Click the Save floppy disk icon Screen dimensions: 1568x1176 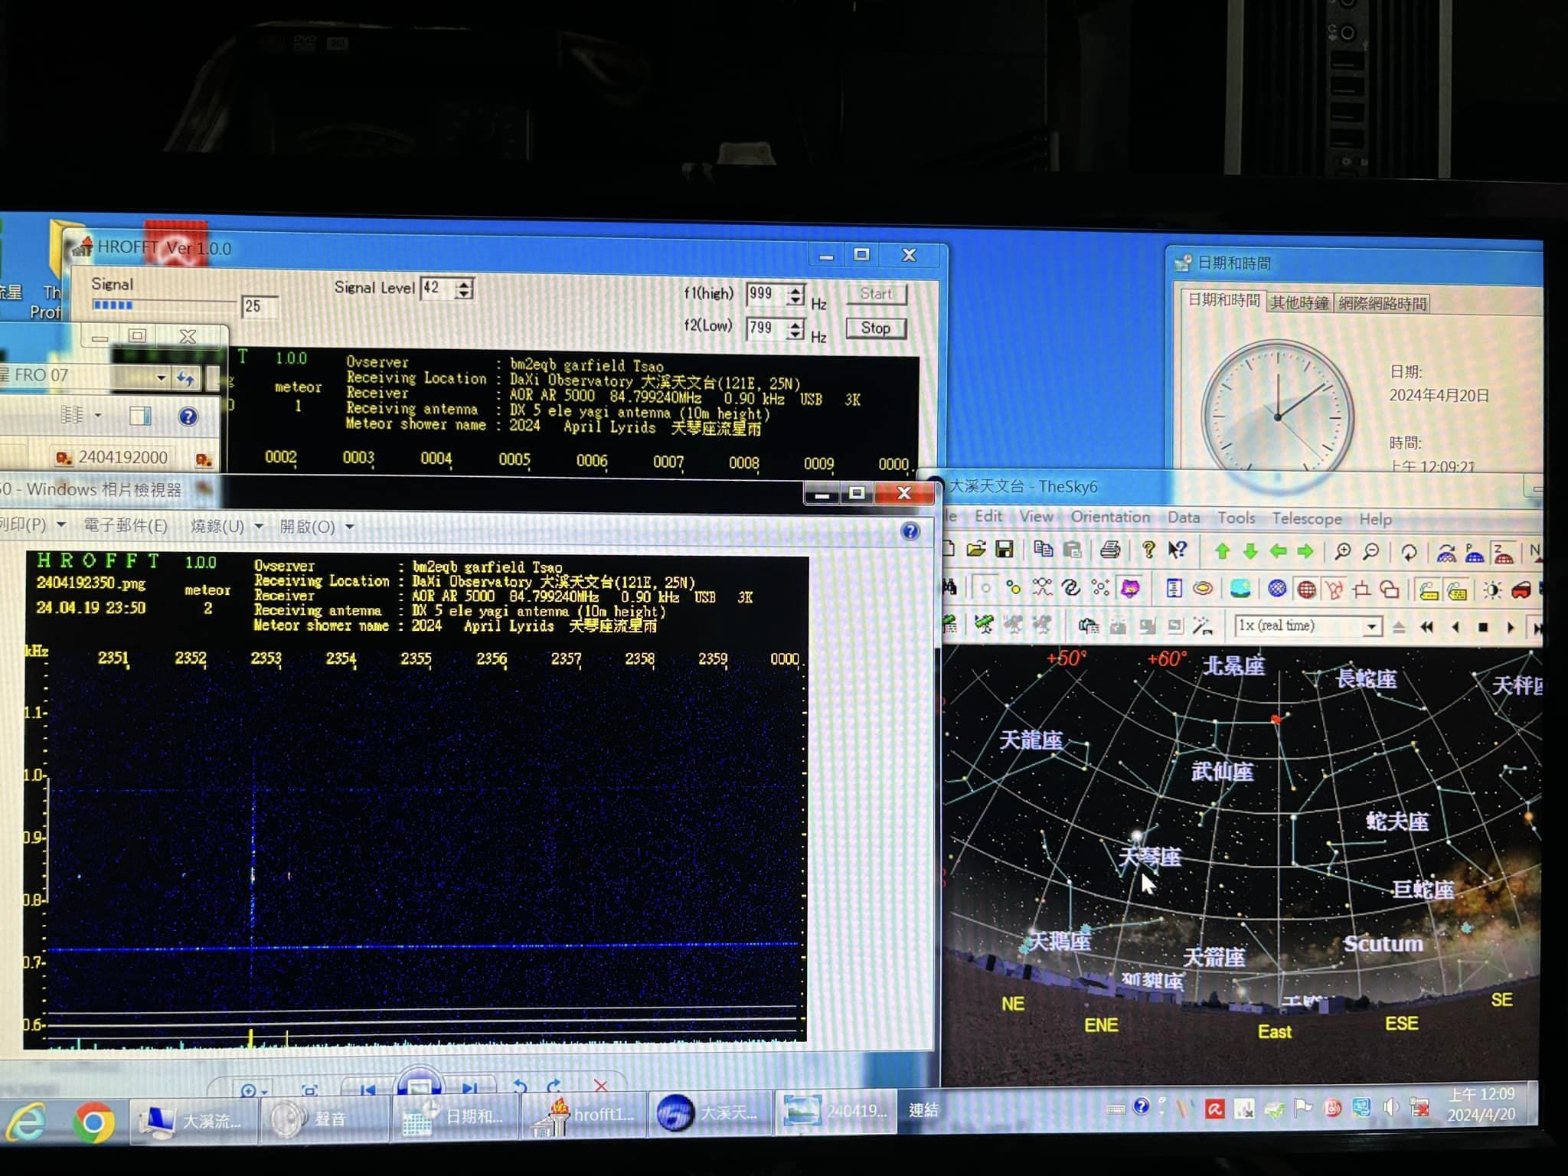pos(1004,549)
